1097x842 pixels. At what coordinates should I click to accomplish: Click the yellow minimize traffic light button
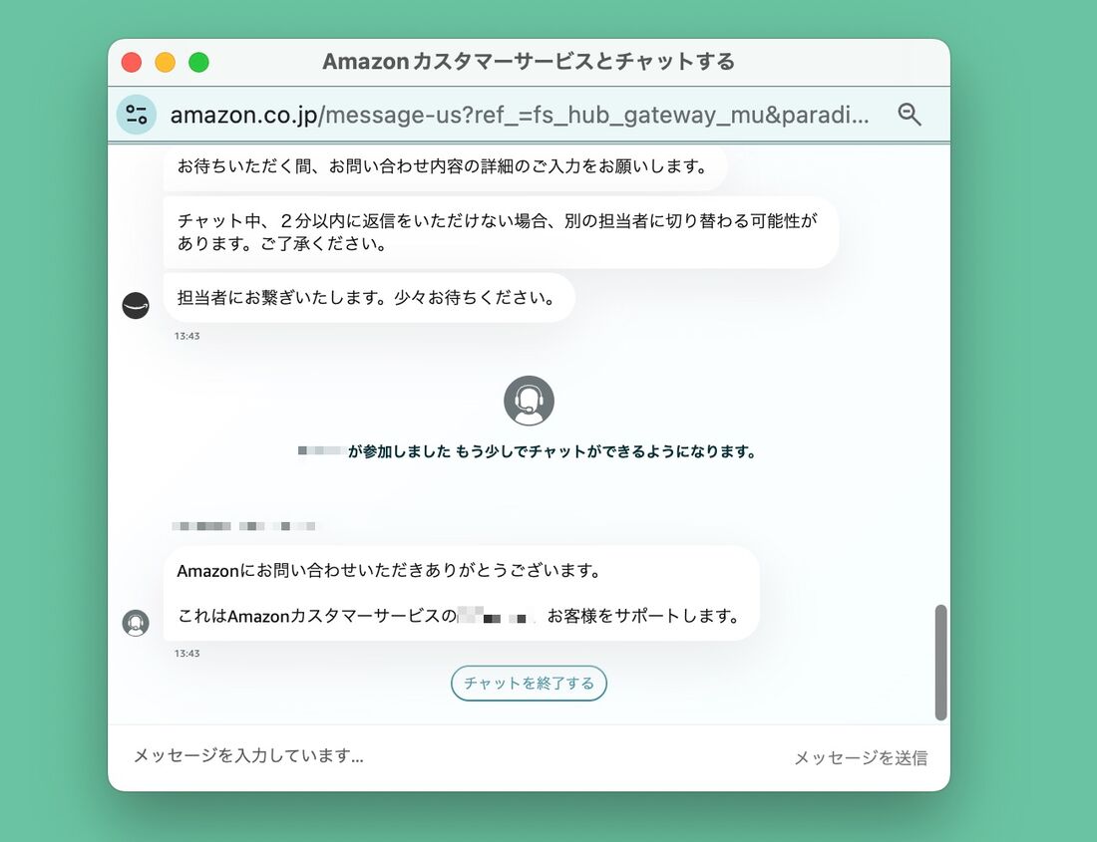click(166, 61)
